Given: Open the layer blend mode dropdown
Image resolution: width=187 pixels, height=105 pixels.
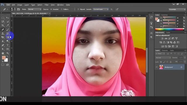Looking at the screenshot, I should (x=163, y=58).
